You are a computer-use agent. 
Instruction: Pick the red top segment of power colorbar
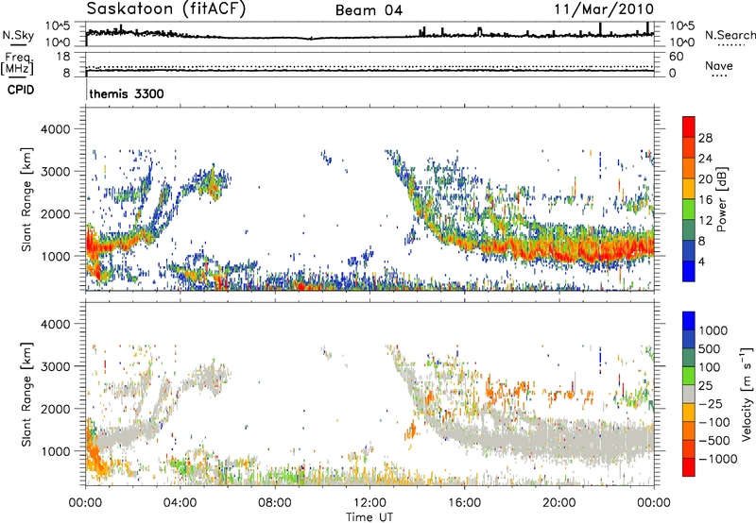[x=689, y=127]
